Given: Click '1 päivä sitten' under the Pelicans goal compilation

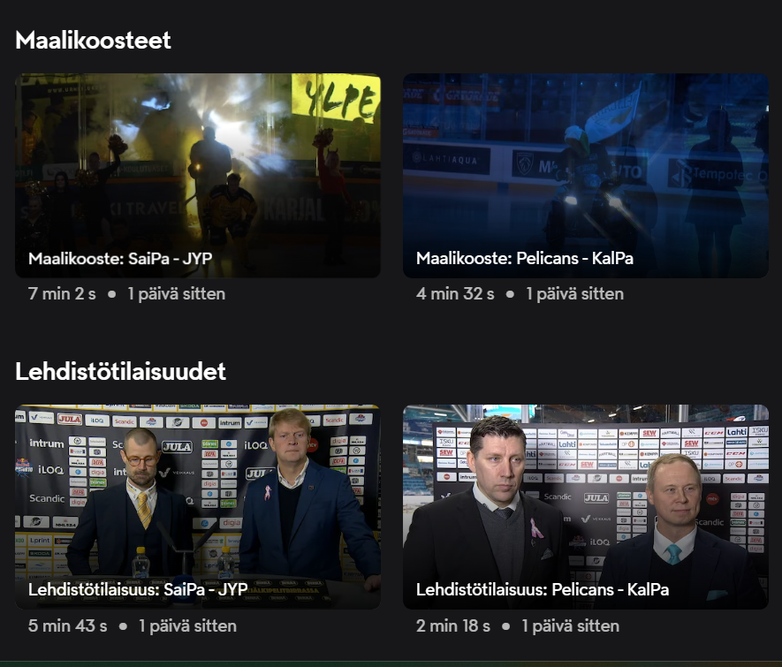Looking at the screenshot, I should (574, 294).
